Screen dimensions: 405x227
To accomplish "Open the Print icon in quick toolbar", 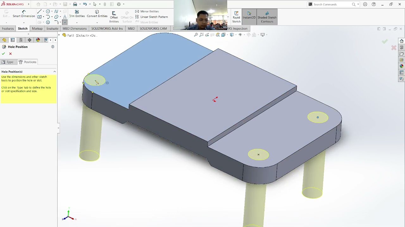I will coord(75,4).
